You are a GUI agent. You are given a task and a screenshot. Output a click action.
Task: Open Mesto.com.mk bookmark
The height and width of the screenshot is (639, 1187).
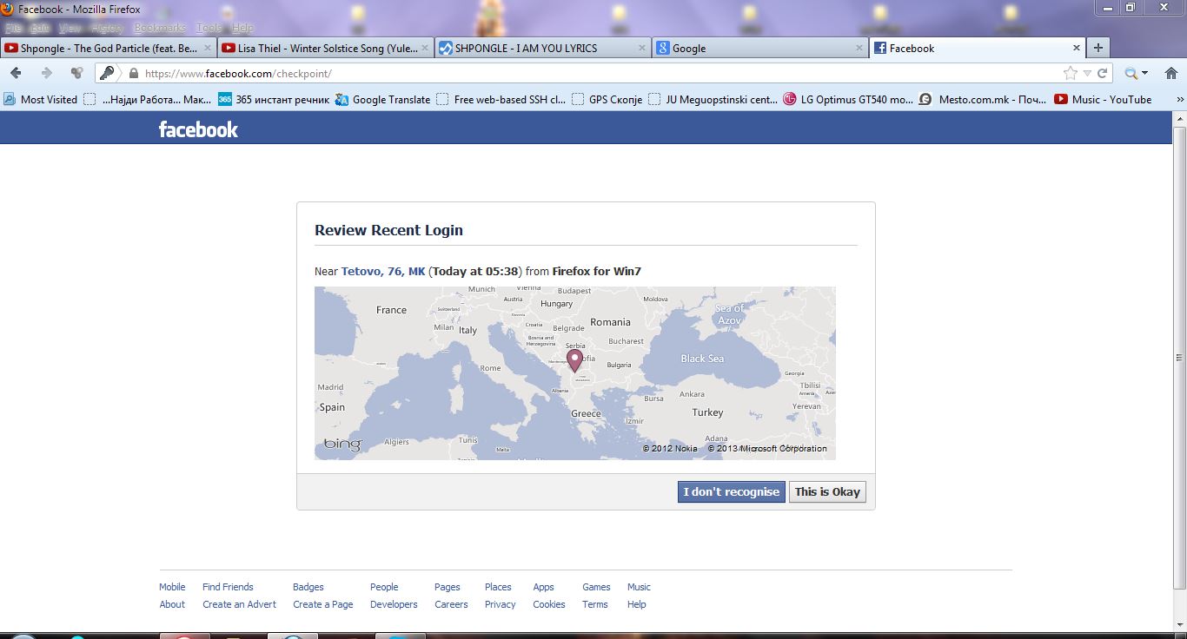(x=983, y=99)
